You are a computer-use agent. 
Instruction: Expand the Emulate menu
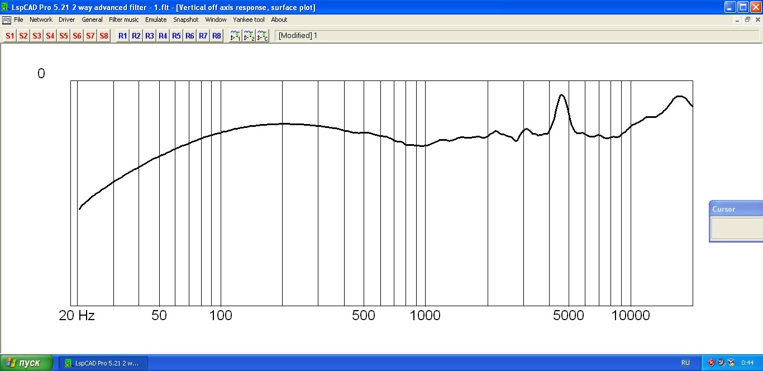(x=156, y=20)
